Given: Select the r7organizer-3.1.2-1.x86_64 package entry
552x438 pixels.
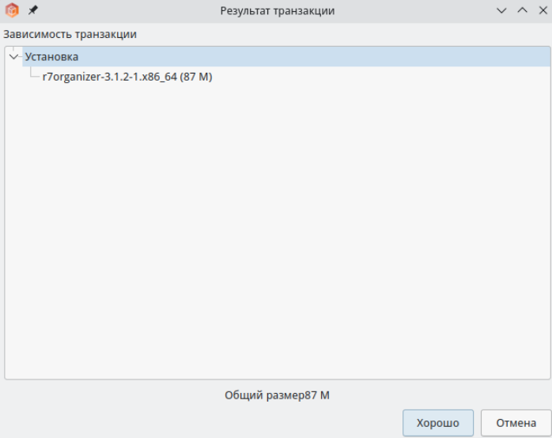Looking at the screenshot, I should pos(127,77).
